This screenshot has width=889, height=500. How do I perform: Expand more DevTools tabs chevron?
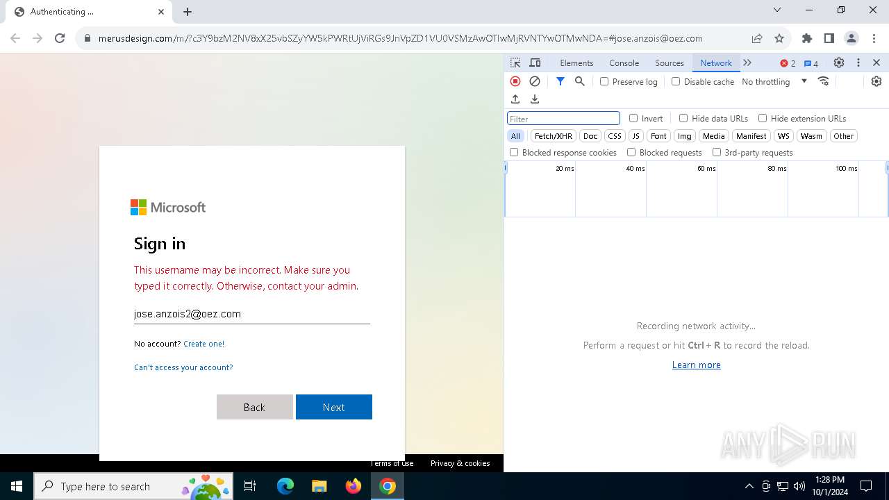click(747, 62)
